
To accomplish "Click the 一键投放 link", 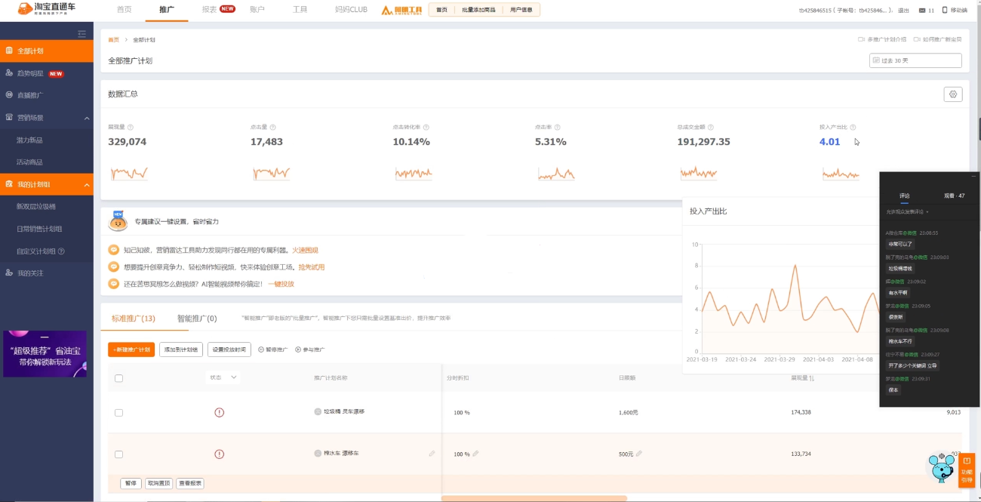I will (280, 284).
